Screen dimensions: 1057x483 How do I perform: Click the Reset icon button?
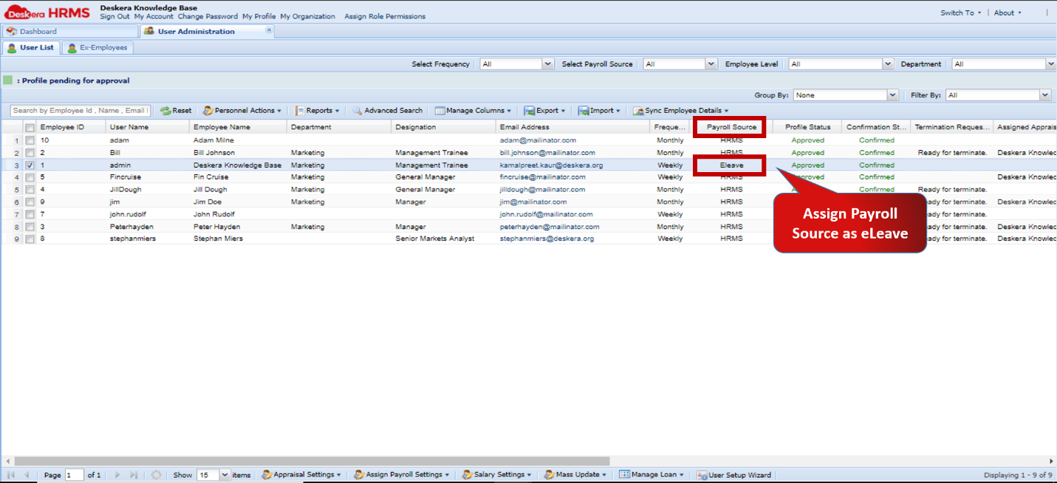pos(175,111)
